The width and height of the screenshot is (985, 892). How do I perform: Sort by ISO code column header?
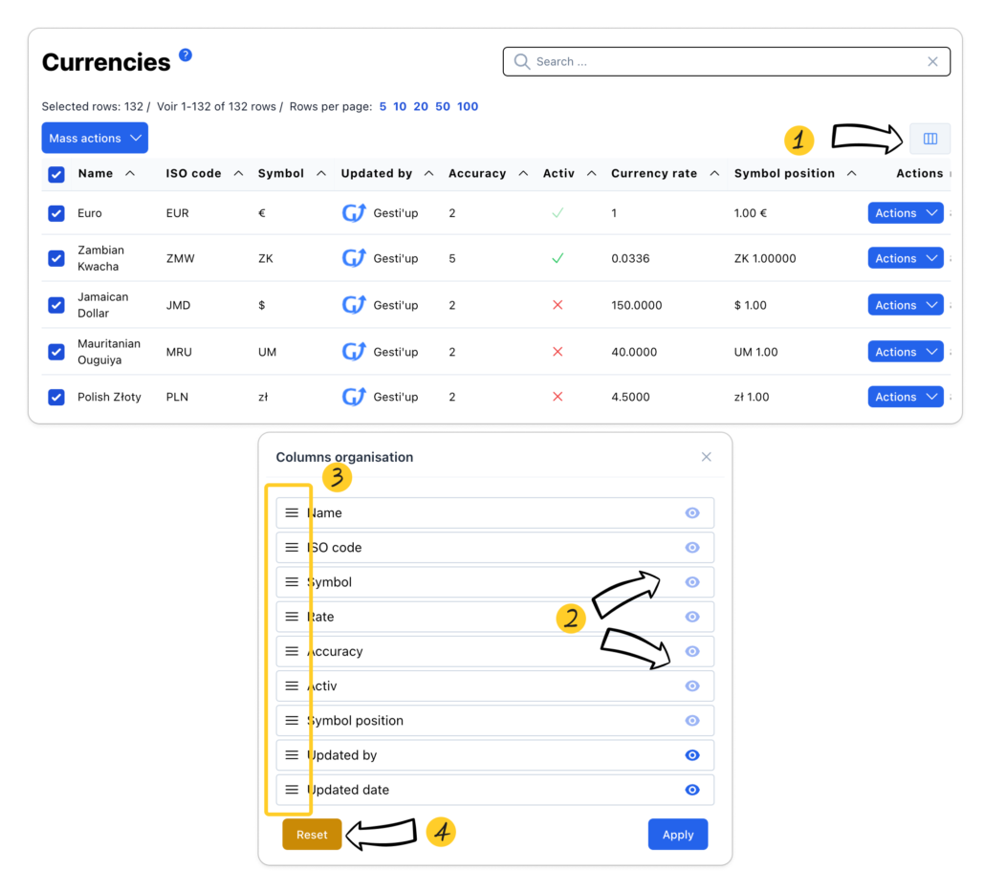tap(193, 173)
